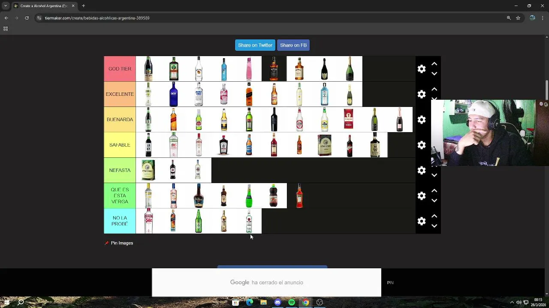Reload the tiermaker page

pos(27,18)
